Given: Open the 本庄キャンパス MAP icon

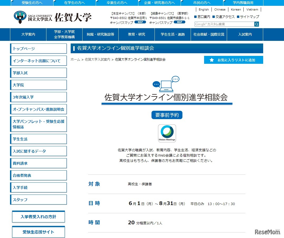Looking at the screenshot, I should [x=140, y=22].
